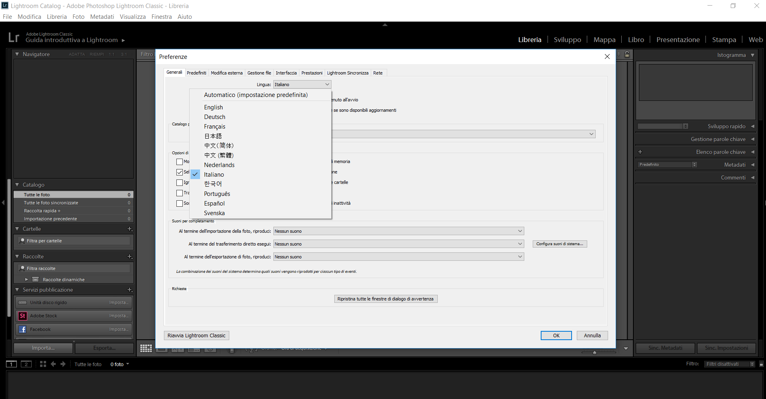Click the hard drive publish service icon
This screenshot has height=399, width=766.
22,302
